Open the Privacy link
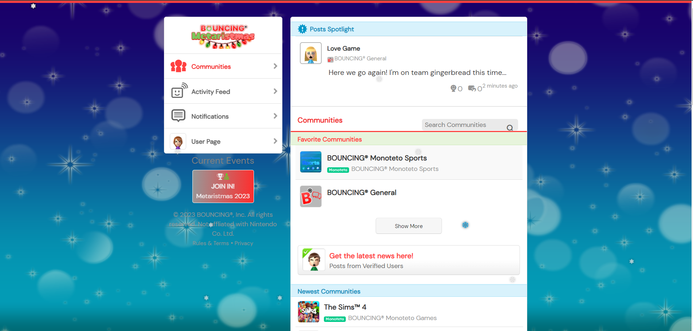 (244, 243)
